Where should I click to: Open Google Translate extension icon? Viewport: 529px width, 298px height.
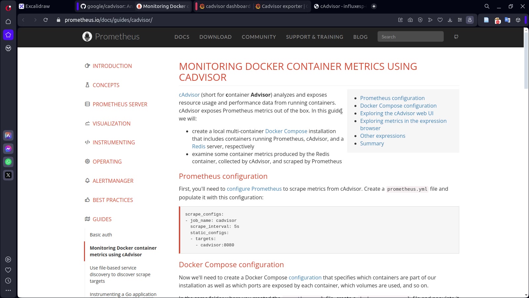click(x=508, y=20)
